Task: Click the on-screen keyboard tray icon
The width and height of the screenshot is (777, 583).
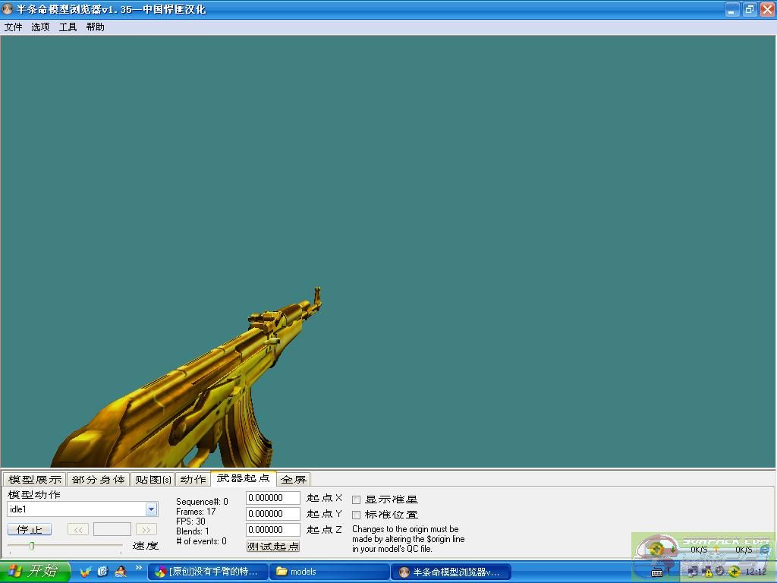Action: click(657, 572)
